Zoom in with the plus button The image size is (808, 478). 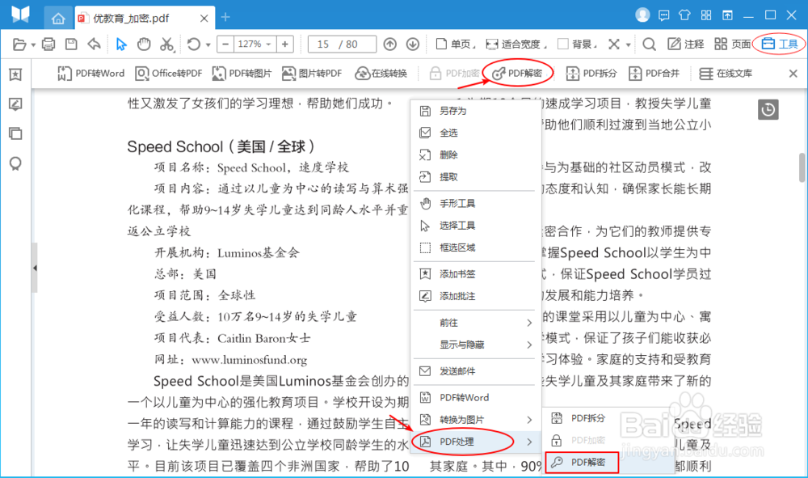coord(285,44)
